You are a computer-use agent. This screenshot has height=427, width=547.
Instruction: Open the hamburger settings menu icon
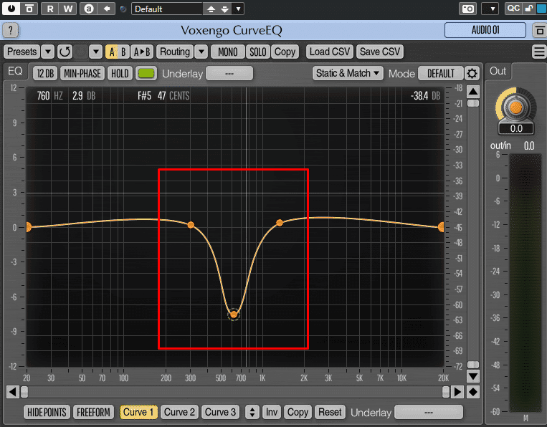click(x=539, y=52)
